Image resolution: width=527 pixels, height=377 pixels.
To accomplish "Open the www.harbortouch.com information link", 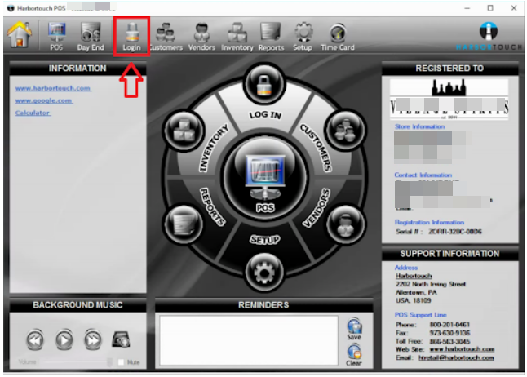I will pos(53,88).
